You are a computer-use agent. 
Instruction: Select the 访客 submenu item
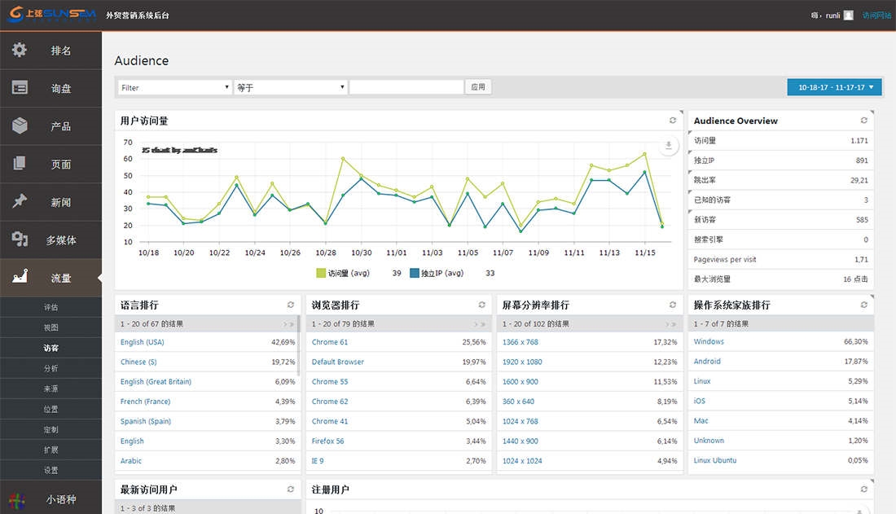click(51, 348)
